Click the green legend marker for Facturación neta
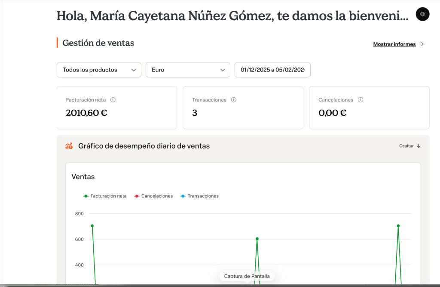 [x=86, y=196]
